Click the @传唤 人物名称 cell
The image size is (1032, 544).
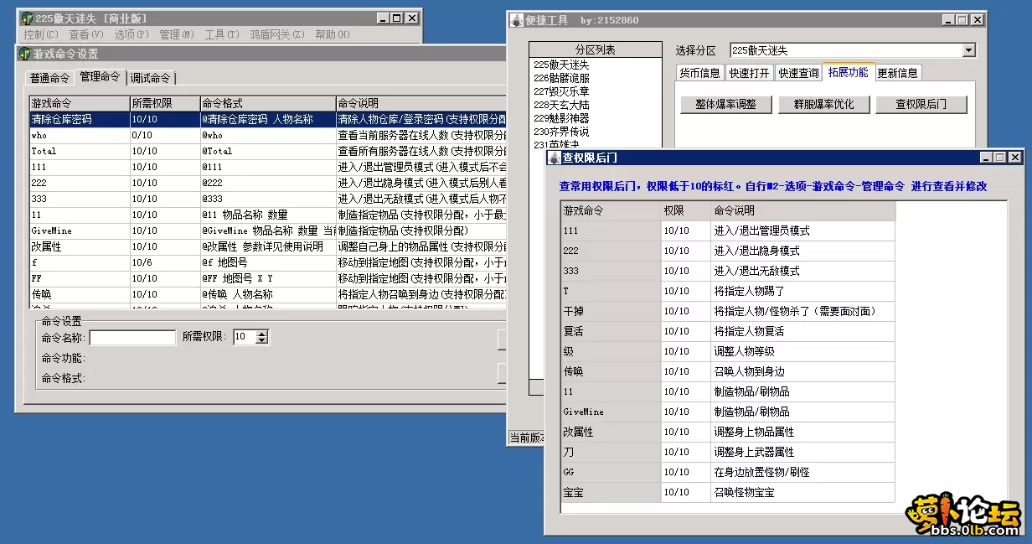pos(267,294)
